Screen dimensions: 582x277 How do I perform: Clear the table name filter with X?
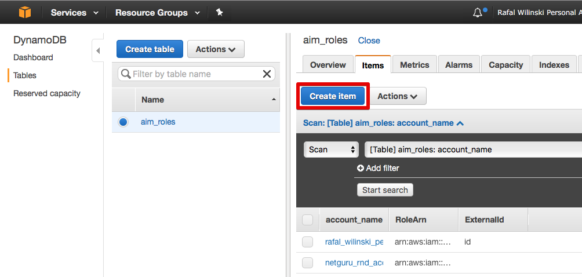pyautogui.click(x=267, y=74)
